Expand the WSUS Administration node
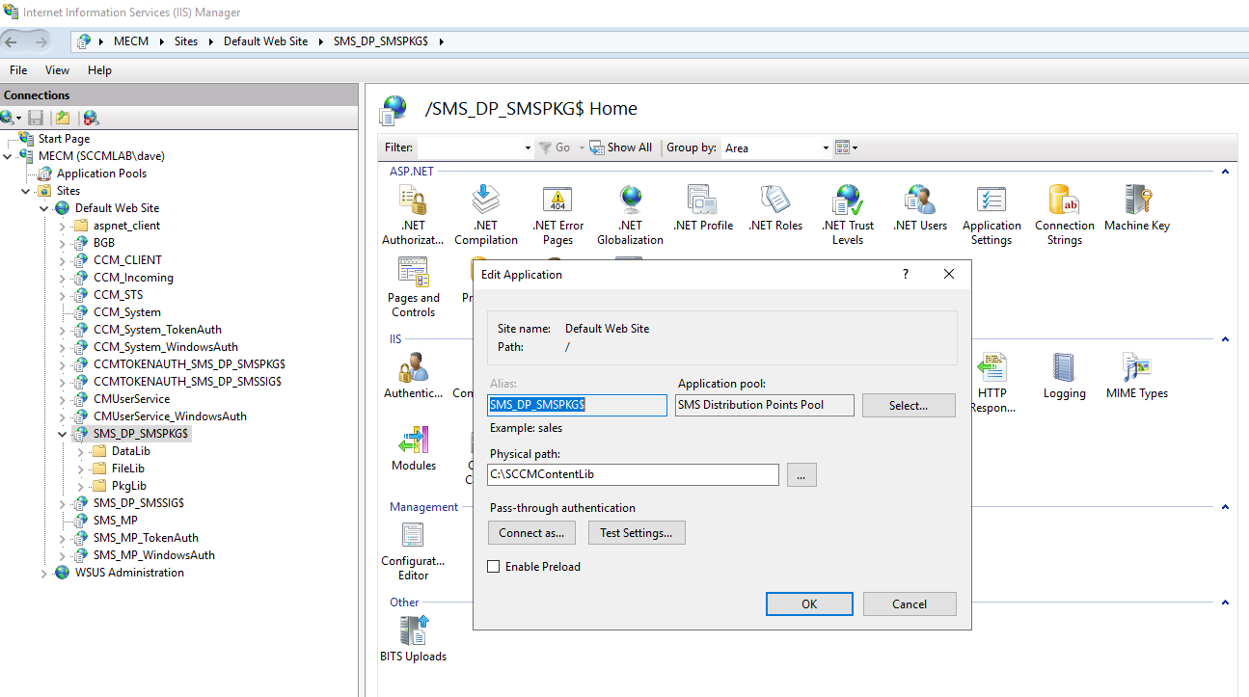The width and height of the screenshot is (1249, 697). (x=44, y=573)
